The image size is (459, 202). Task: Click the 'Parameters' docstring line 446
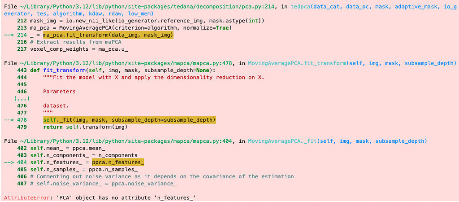pyautogui.click(x=60, y=91)
